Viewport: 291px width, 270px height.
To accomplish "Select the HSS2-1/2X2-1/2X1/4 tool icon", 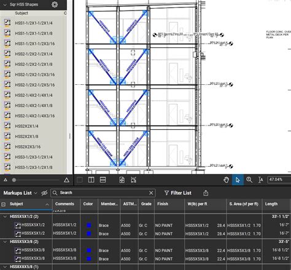I will click(7, 54).
